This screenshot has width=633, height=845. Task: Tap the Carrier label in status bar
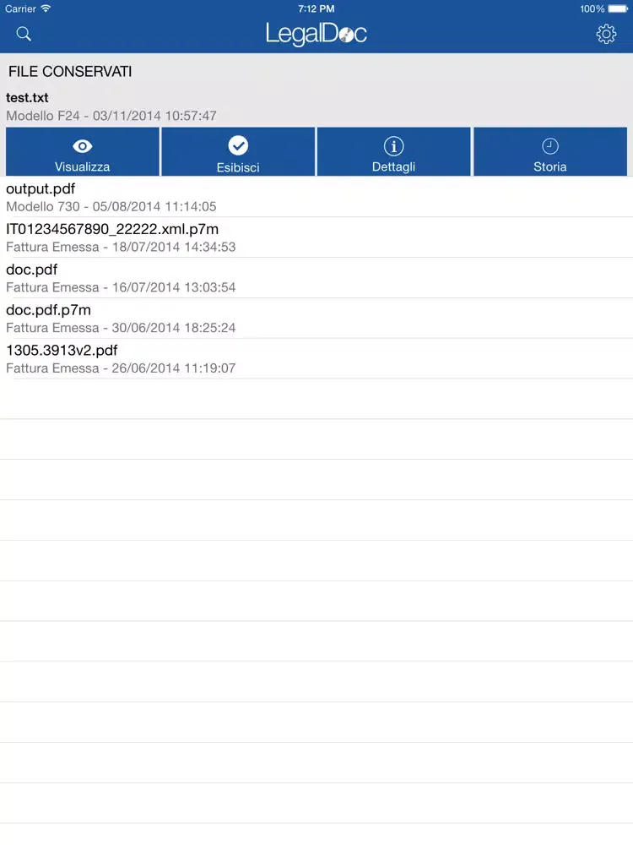click(20, 8)
